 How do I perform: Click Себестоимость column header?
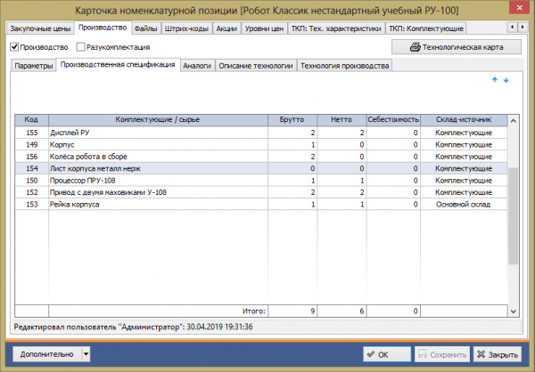(x=395, y=119)
